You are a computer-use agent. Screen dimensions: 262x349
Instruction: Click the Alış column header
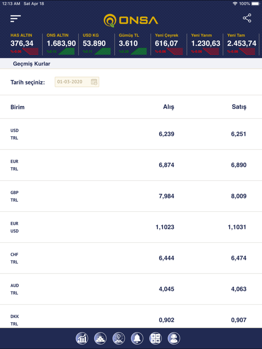(x=169, y=107)
